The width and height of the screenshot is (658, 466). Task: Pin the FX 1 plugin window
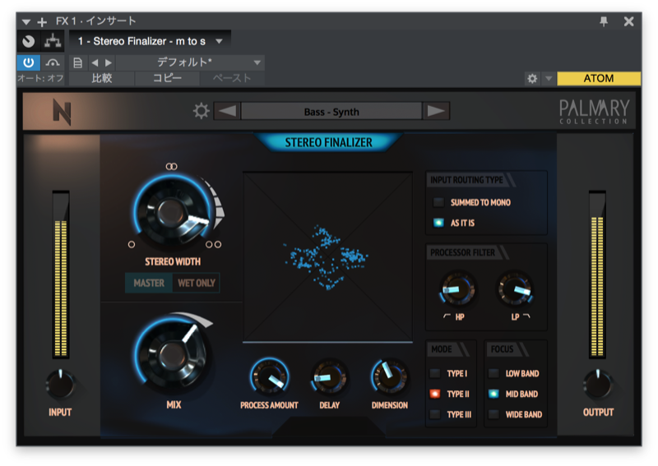pos(604,21)
